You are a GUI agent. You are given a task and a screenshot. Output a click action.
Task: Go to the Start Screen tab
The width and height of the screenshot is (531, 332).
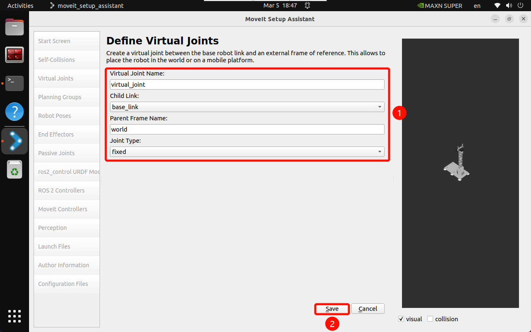coord(67,41)
